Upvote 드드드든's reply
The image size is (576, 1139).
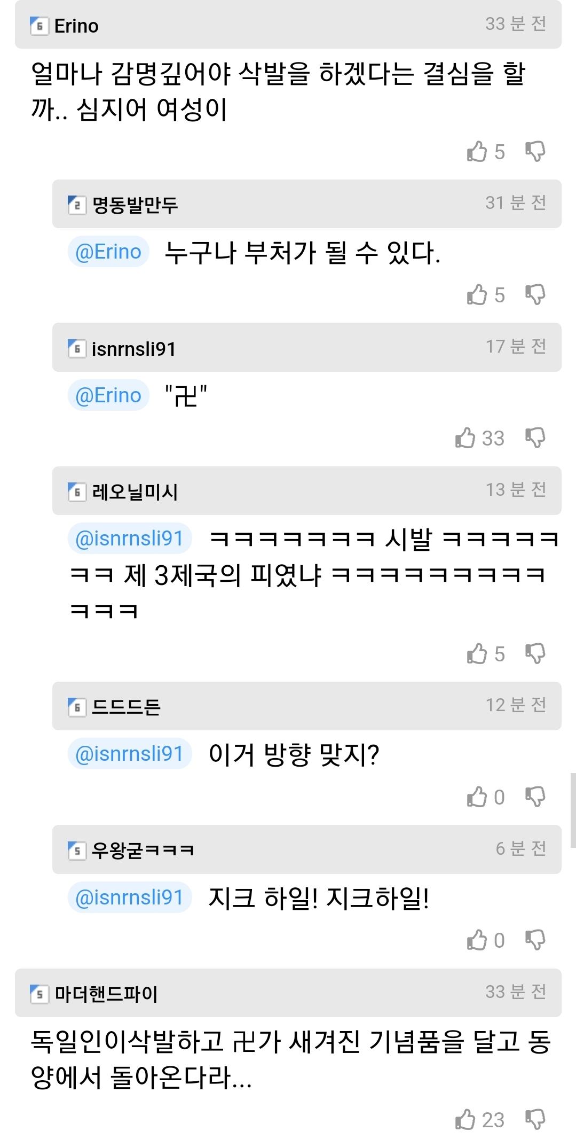pyautogui.click(x=477, y=797)
